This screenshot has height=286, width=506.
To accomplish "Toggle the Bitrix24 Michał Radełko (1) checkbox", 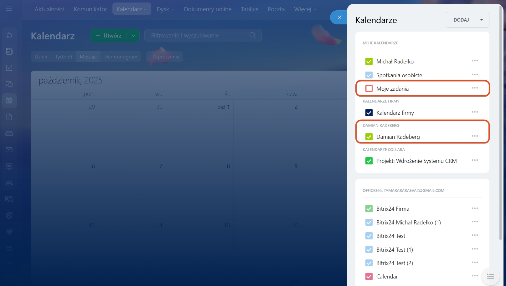I will pos(369,222).
